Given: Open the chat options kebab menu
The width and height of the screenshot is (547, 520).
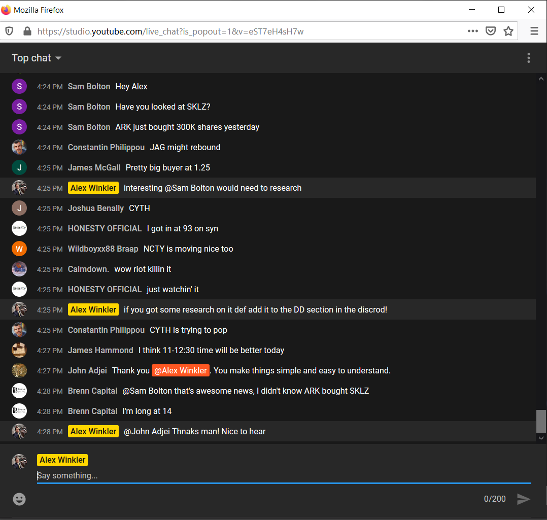Looking at the screenshot, I should pos(529,58).
